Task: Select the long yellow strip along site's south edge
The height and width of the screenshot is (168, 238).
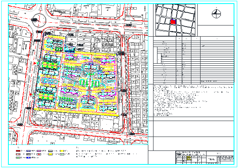Action: point(76,112)
